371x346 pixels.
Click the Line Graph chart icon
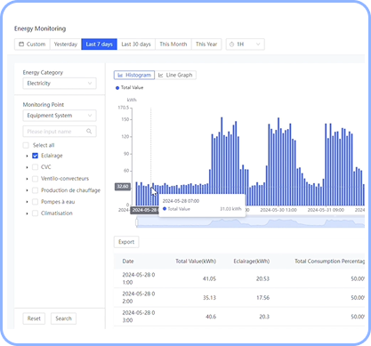point(161,76)
